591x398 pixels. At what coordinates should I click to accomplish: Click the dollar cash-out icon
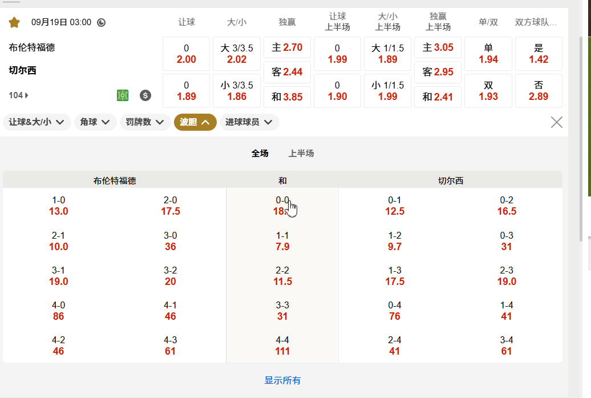pyautogui.click(x=145, y=95)
